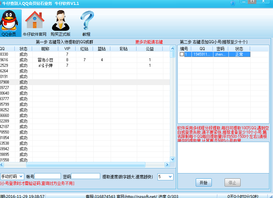The image size is (273, 198).
Task: Click the 状态 header in left QQ list
Action: click(24, 49)
